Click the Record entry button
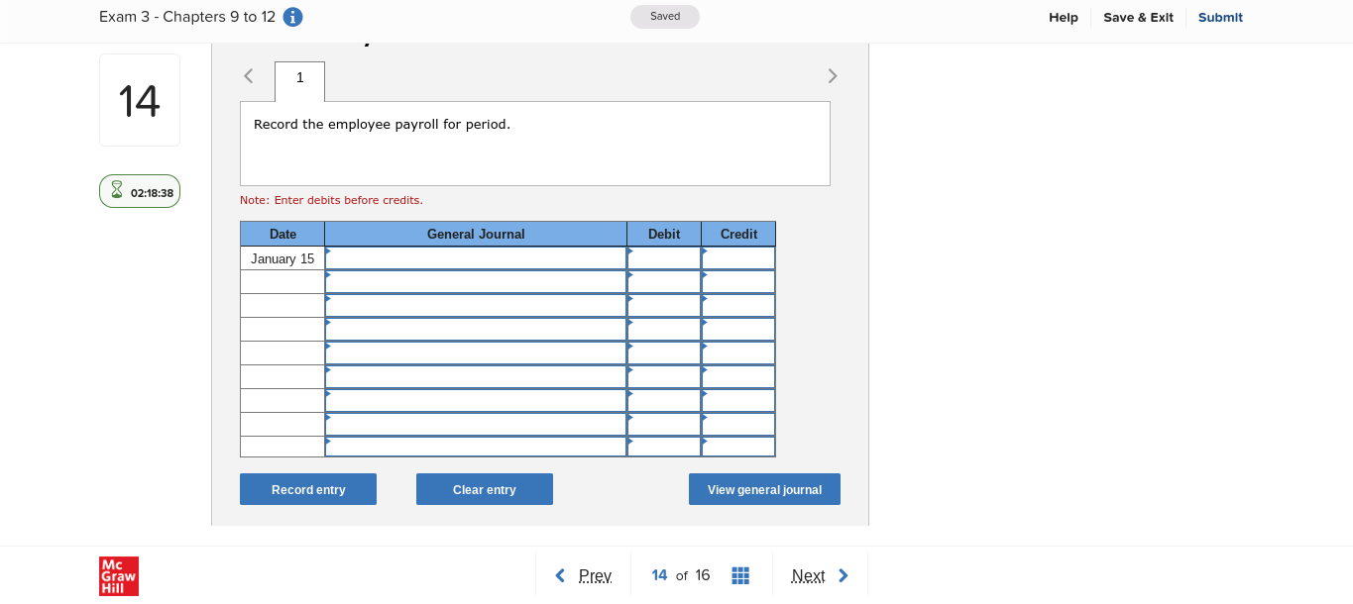 pyautogui.click(x=307, y=488)
